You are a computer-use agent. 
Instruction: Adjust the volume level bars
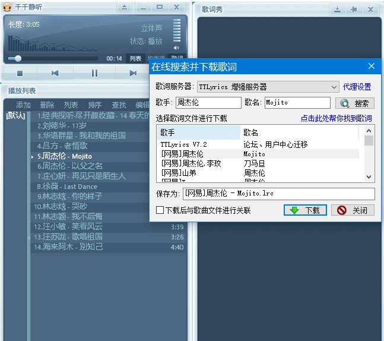pyautogui.click(x=177, y=30)
